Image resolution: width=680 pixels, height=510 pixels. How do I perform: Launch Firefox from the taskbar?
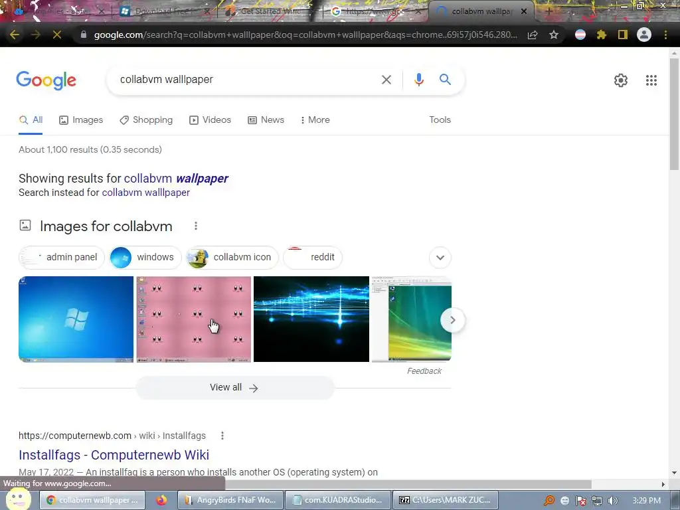coord(161,500)
